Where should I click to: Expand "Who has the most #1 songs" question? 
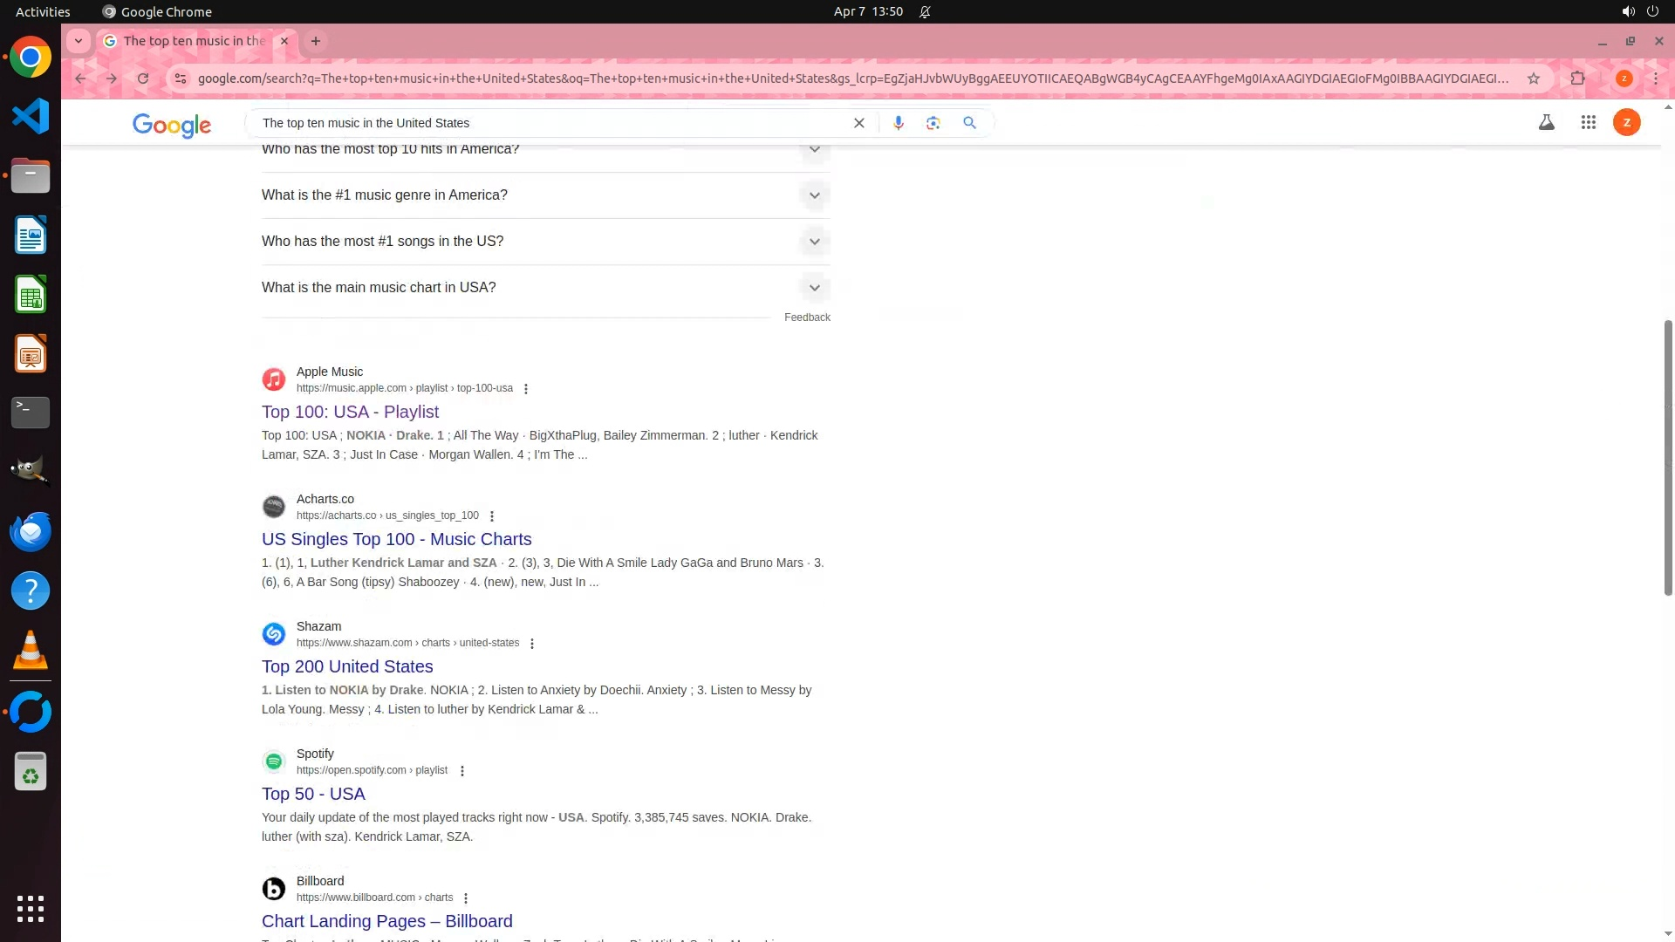[814, 242]
